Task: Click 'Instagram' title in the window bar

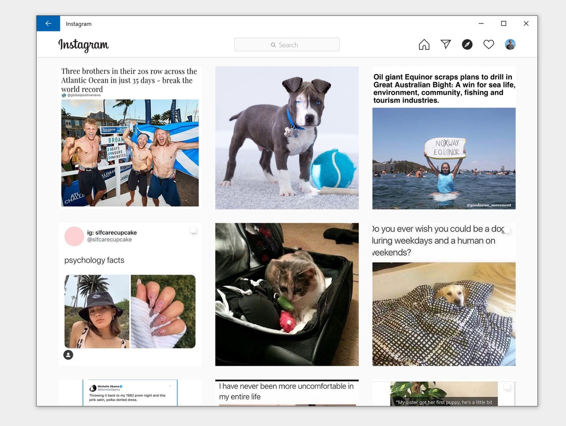Action: click(79, 24)
